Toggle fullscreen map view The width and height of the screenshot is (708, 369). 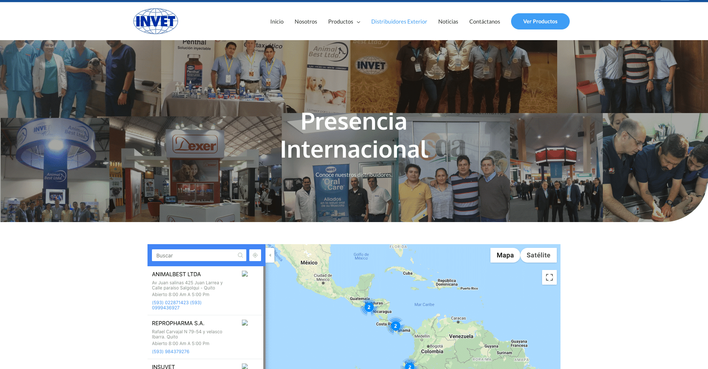(x=549, y=277)
